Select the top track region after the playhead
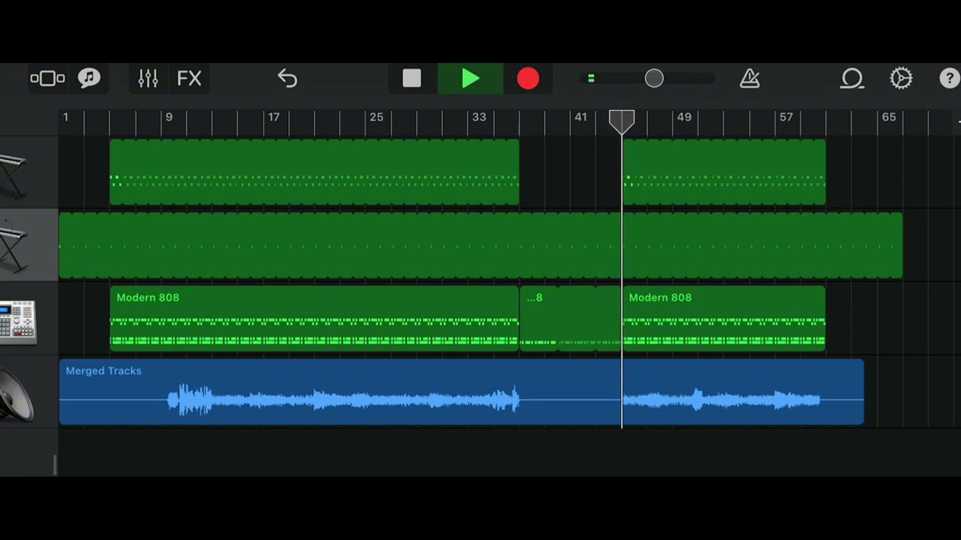 coord(724,172)
